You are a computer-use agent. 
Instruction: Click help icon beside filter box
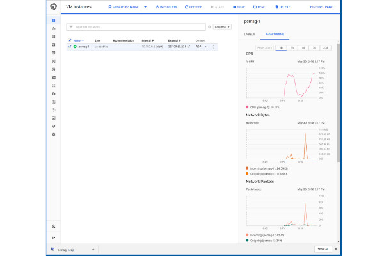tap(209, 27)
